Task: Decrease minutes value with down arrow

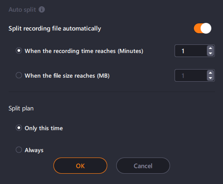Action: [x=210, y=53]
